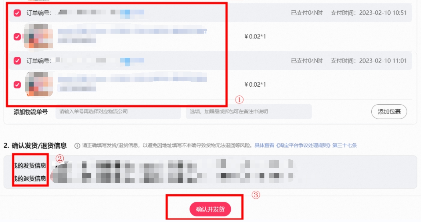
Task: Click the info icon beside 请正确填写发货/退货信息
Action: coord(77,146)
